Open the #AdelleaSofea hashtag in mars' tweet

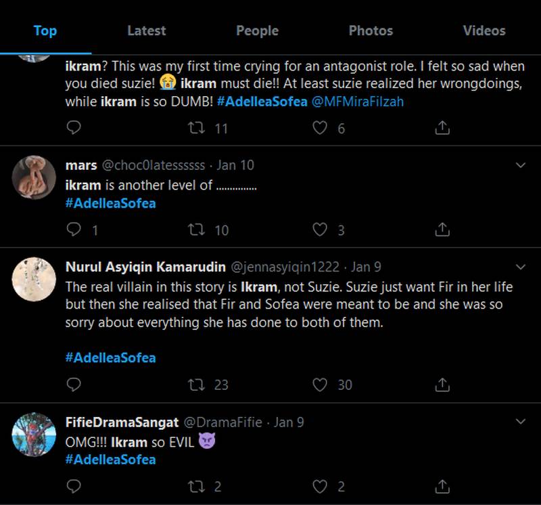pyautogui.click(x=110, y=202)
